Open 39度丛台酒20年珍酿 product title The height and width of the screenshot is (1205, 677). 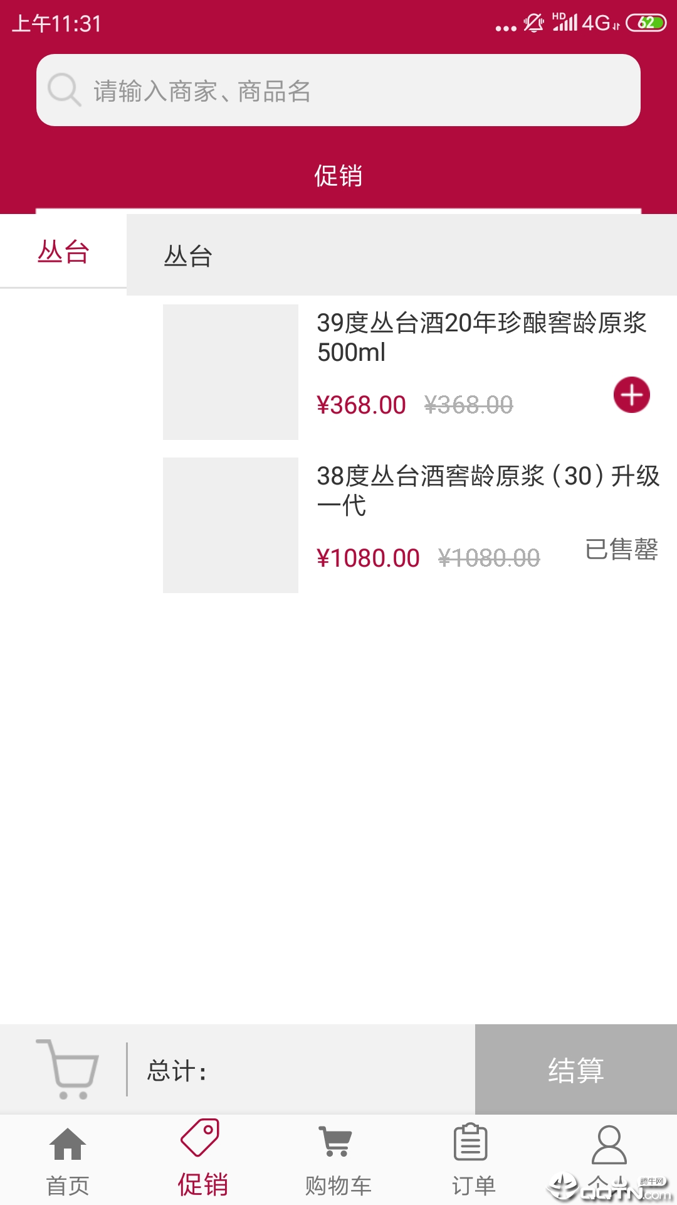pyautogui.click(x=481, y=338)
